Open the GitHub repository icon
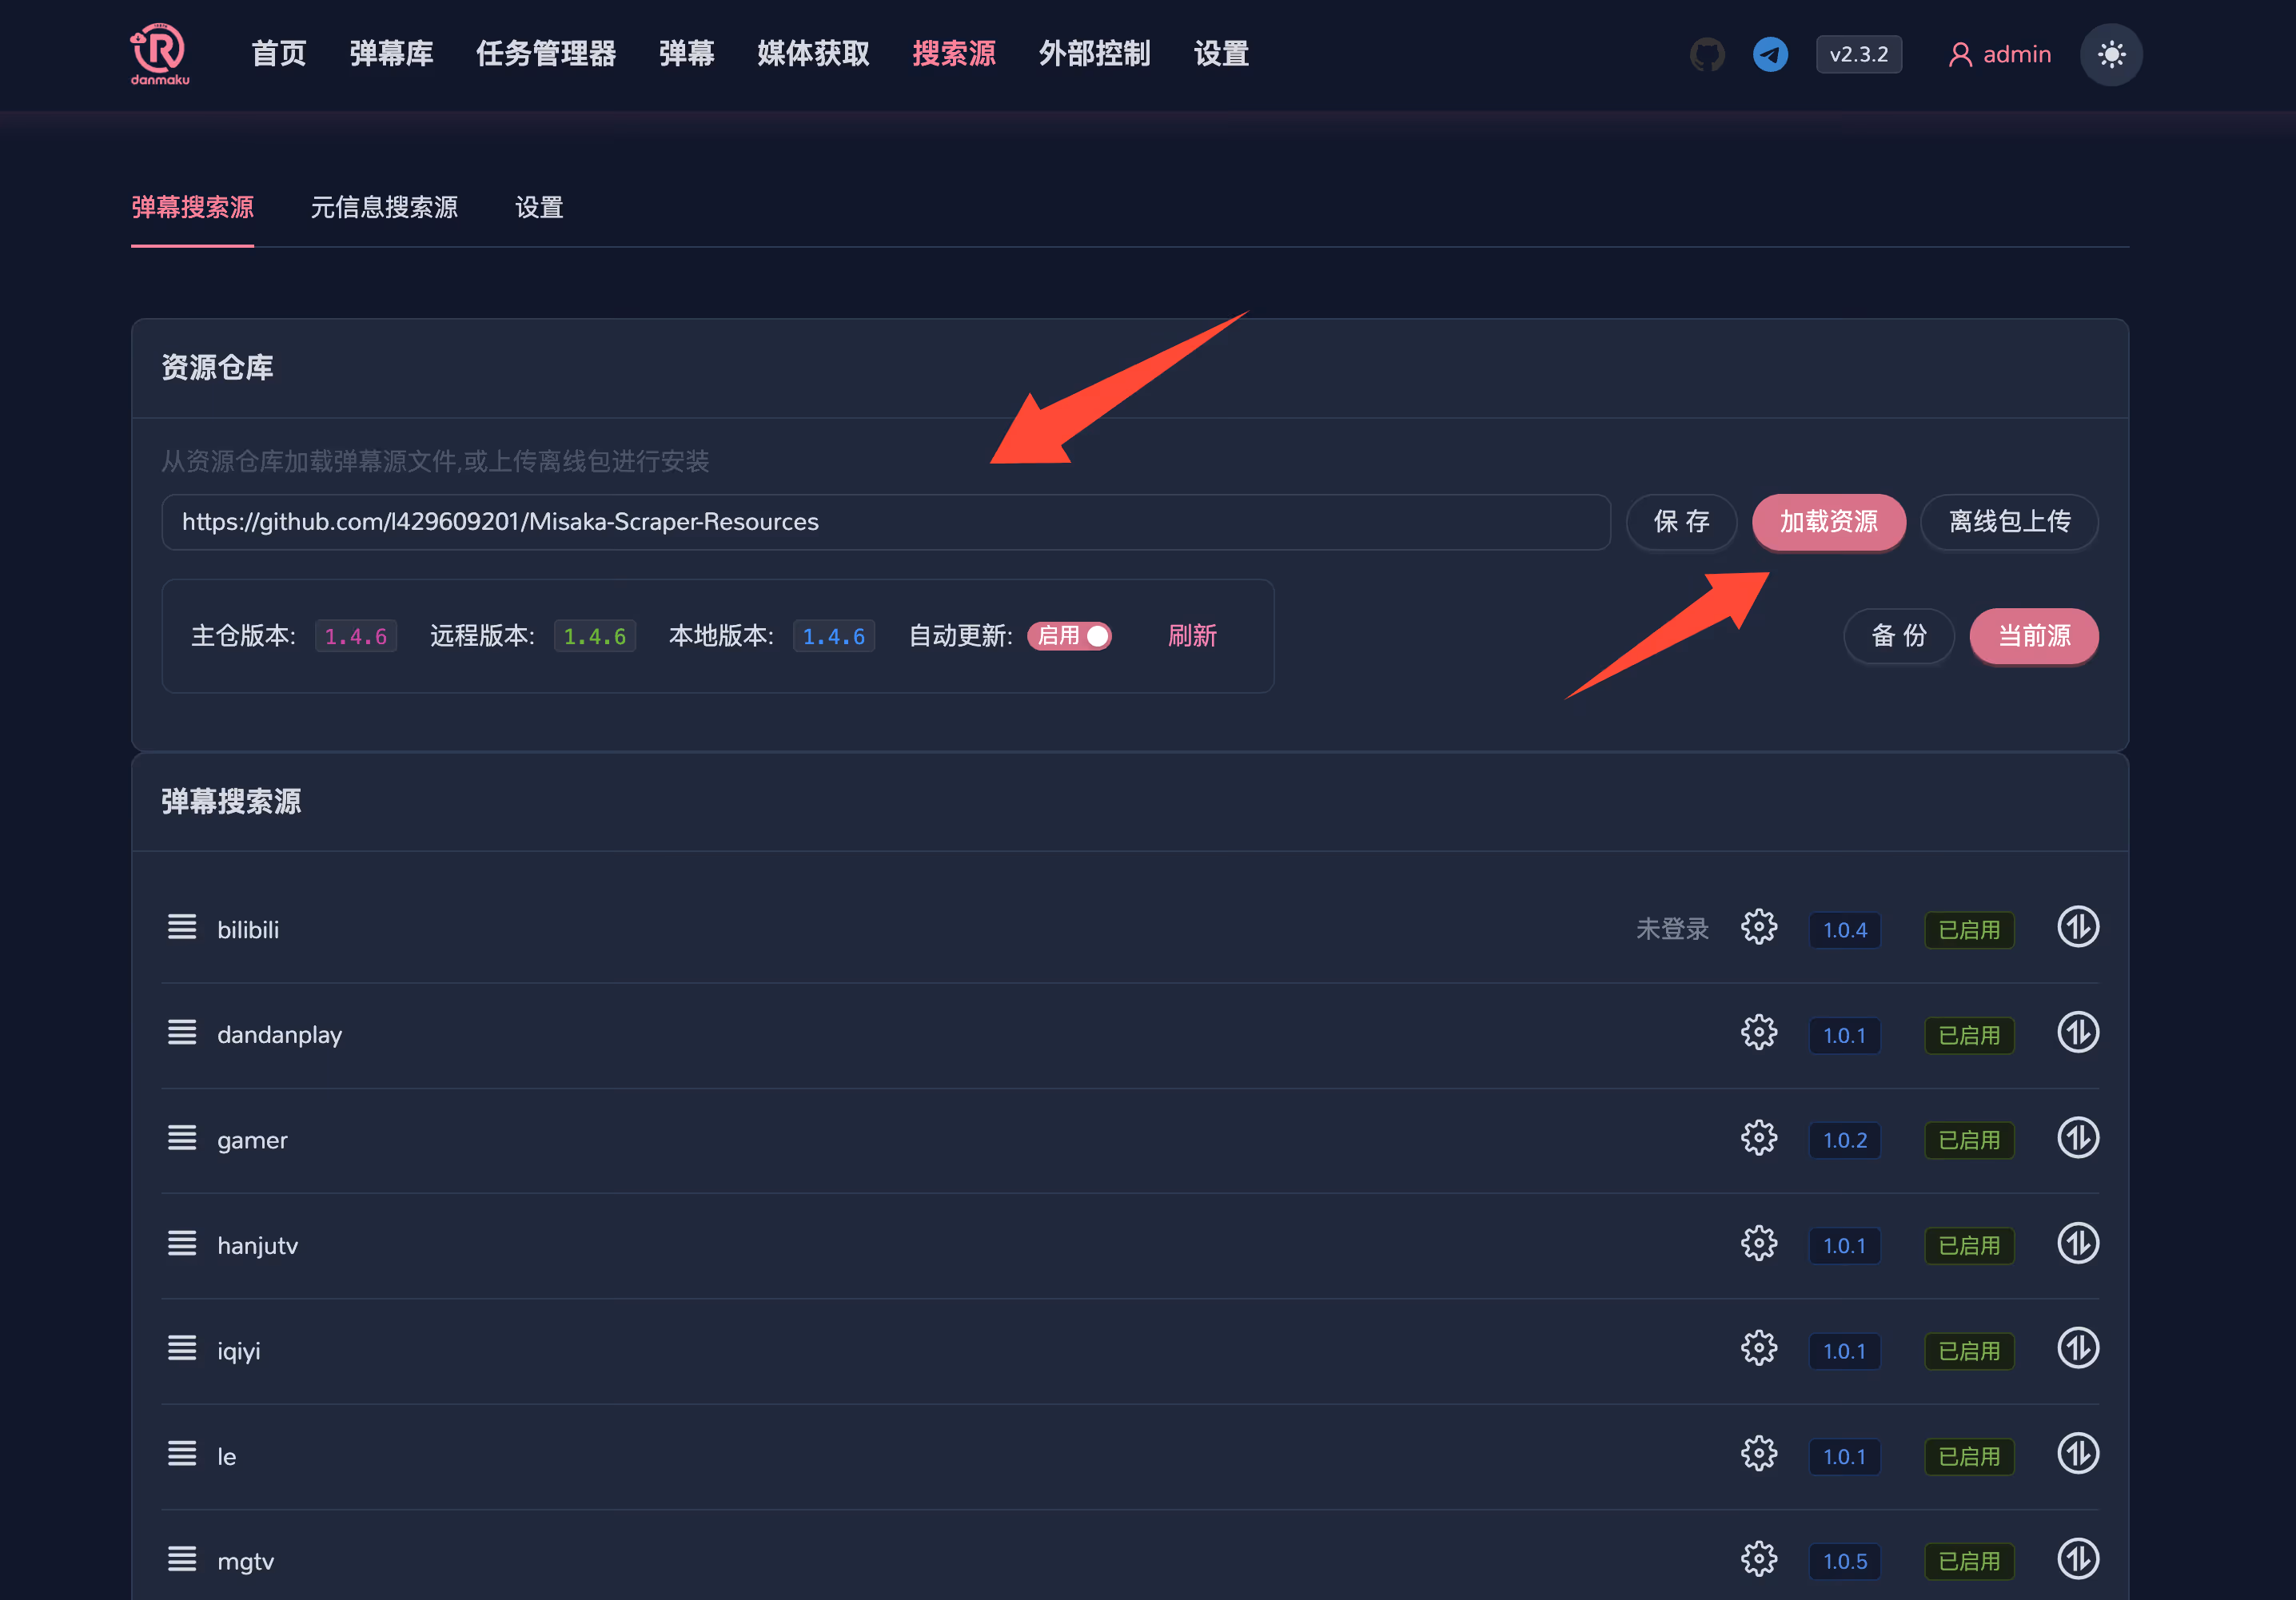 (x=1706, y=54)
